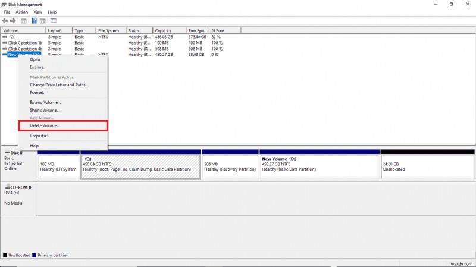Click the toolbar icon right of Help
The width and height of the screenshot is (476, 267).
click(x=42, y=21)
